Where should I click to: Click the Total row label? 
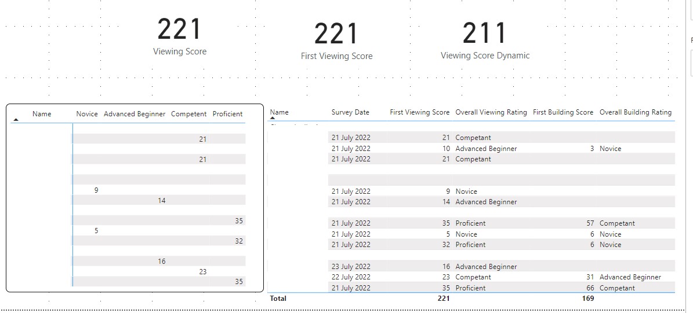278,299
